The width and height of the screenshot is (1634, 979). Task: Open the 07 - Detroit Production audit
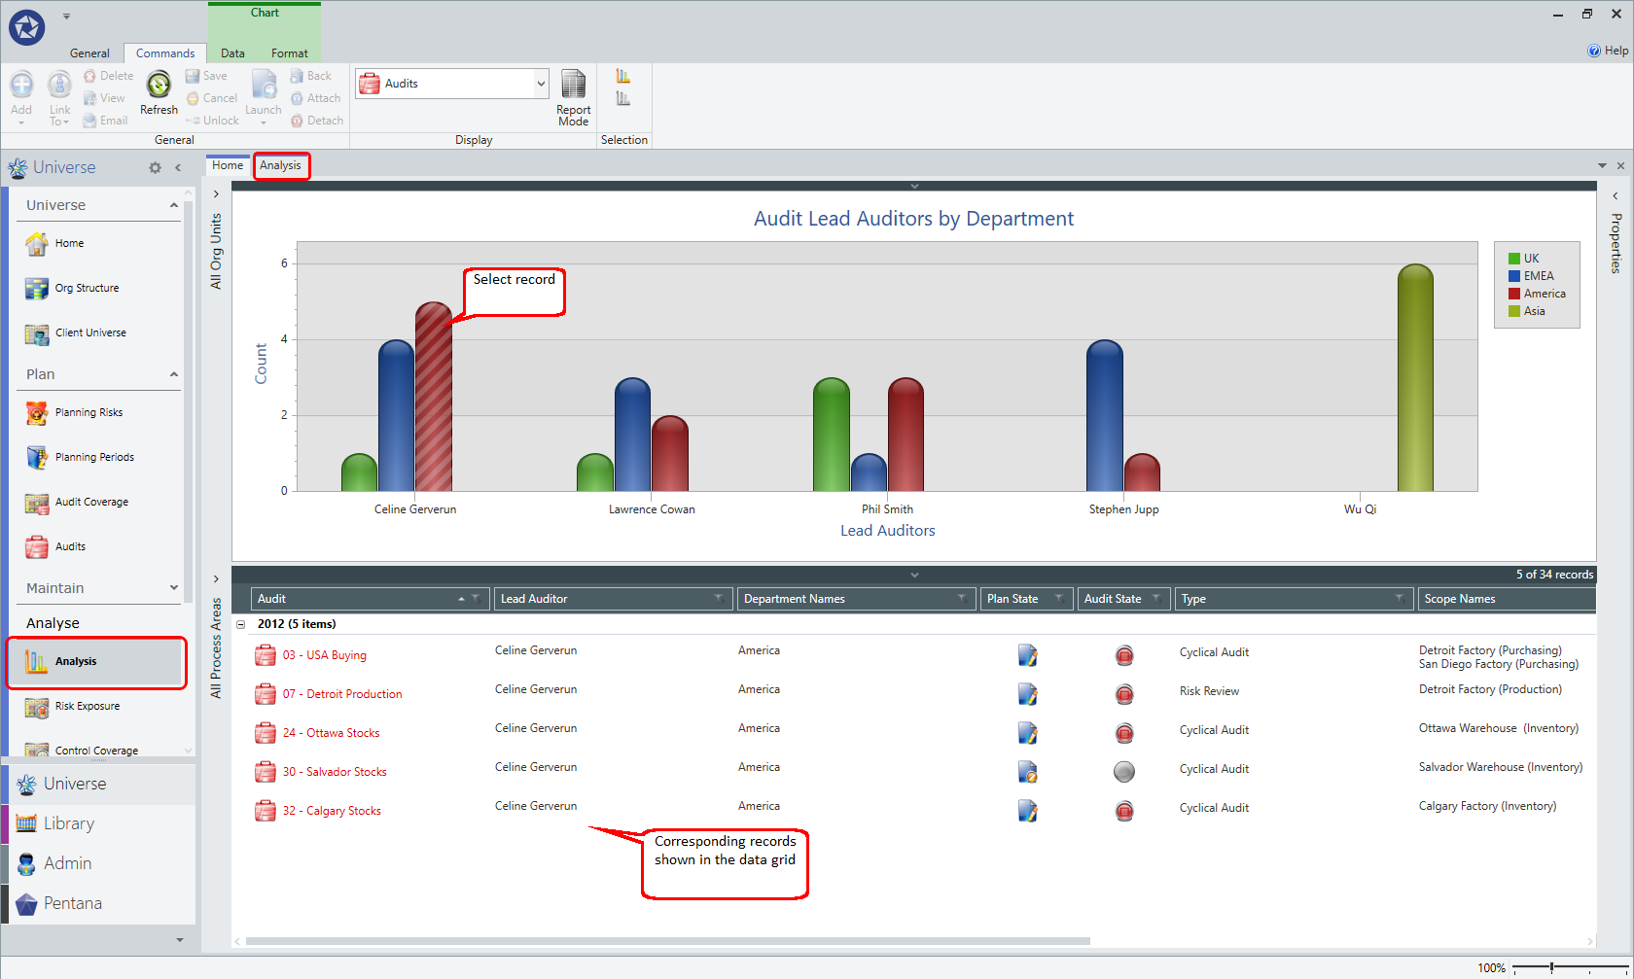(342, 694)
